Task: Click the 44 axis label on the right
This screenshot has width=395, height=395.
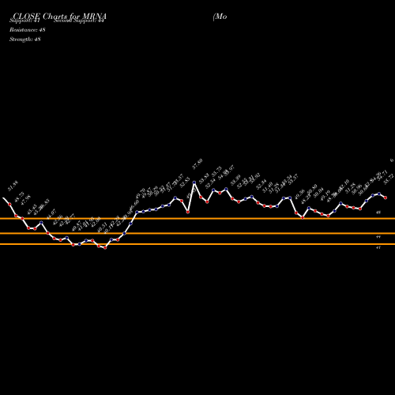Action: [378, 237]
